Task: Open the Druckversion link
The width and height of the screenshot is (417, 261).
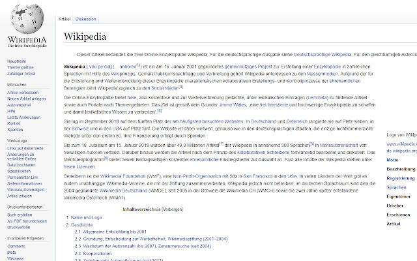Action: pos(19,228)
